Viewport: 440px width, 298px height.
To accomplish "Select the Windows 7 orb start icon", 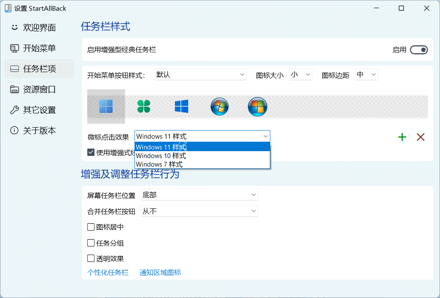I will coord(220,106).
